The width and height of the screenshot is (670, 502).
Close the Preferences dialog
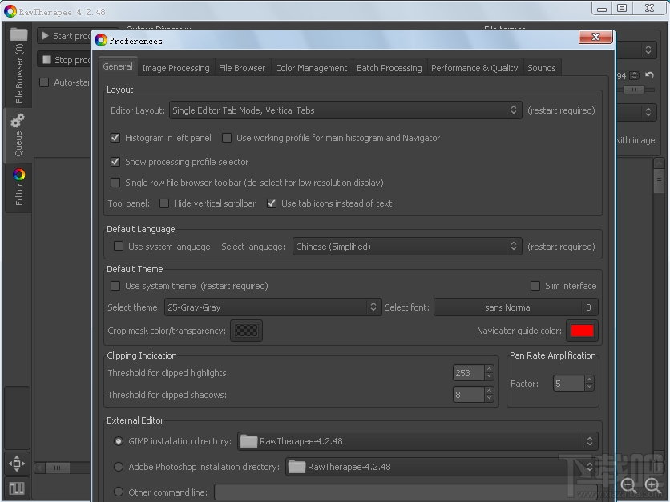tap(595, 37)
